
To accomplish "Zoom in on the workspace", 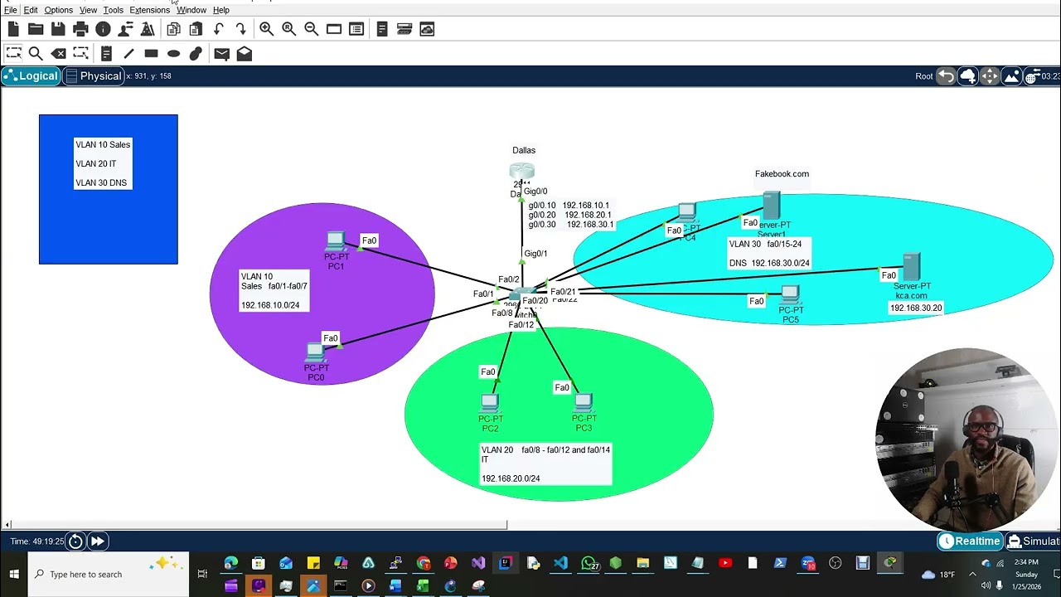I will (266, 29).
